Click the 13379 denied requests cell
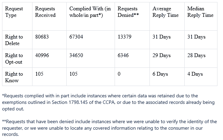223x140 pixels. [x=124, y=37]
